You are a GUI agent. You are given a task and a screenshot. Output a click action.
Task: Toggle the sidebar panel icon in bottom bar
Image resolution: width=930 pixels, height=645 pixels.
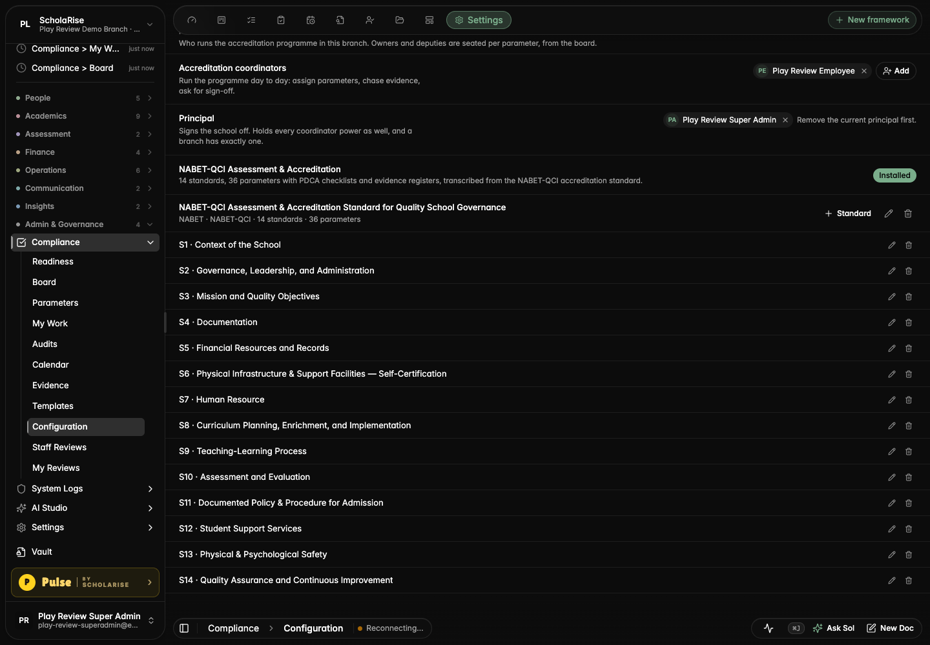[x=184, y=628]
